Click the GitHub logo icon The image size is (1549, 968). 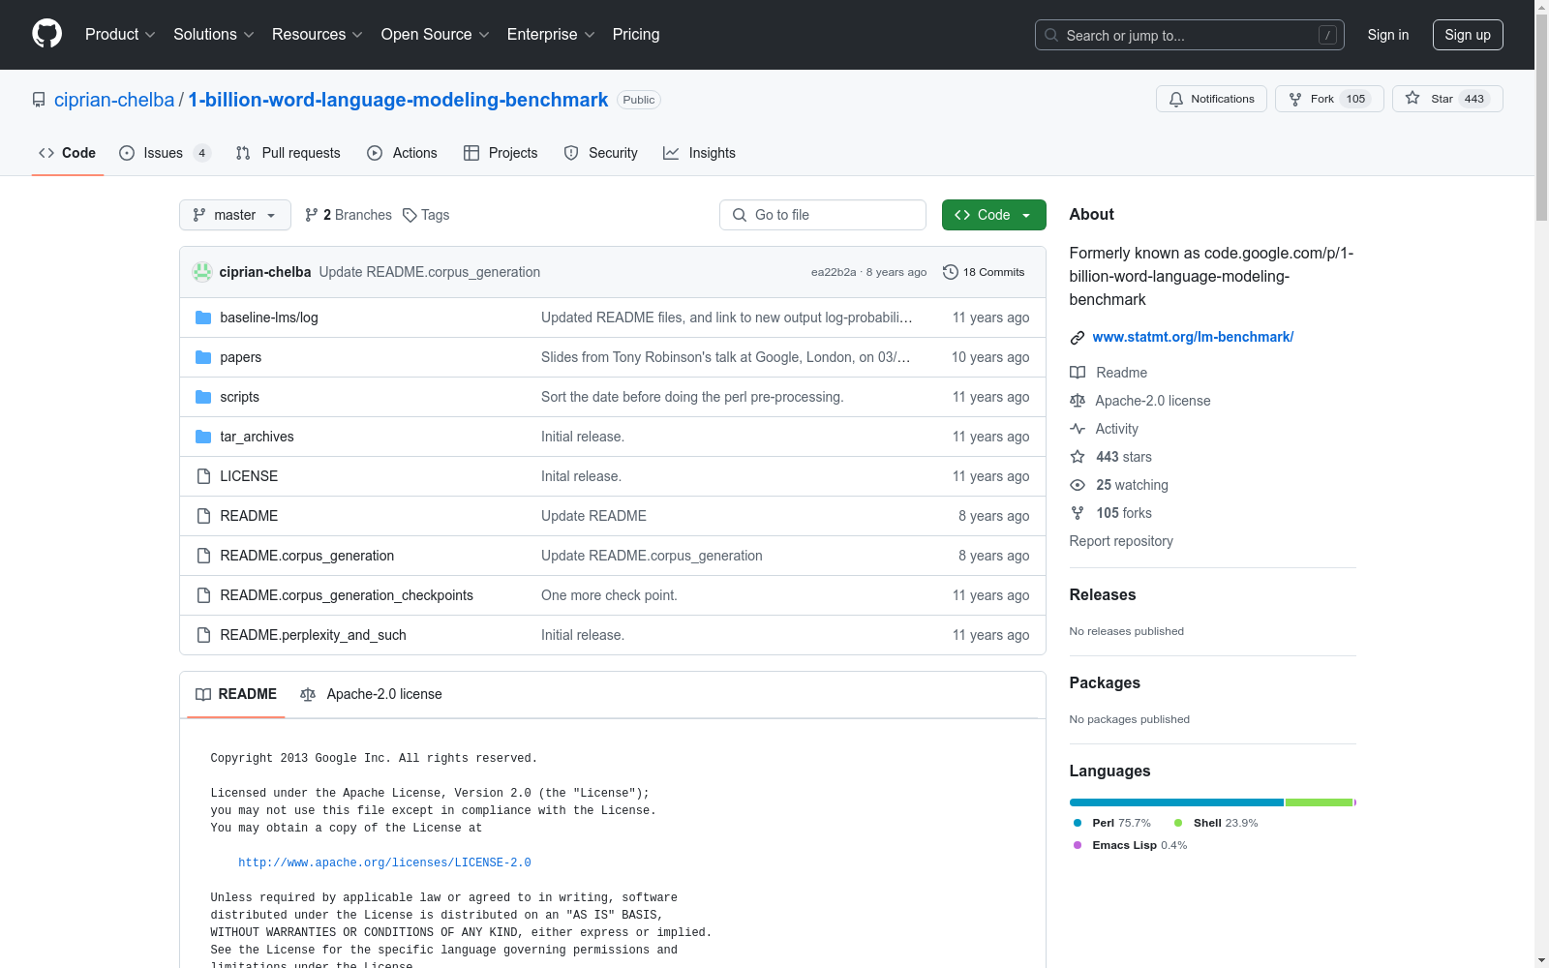(46, 34)
